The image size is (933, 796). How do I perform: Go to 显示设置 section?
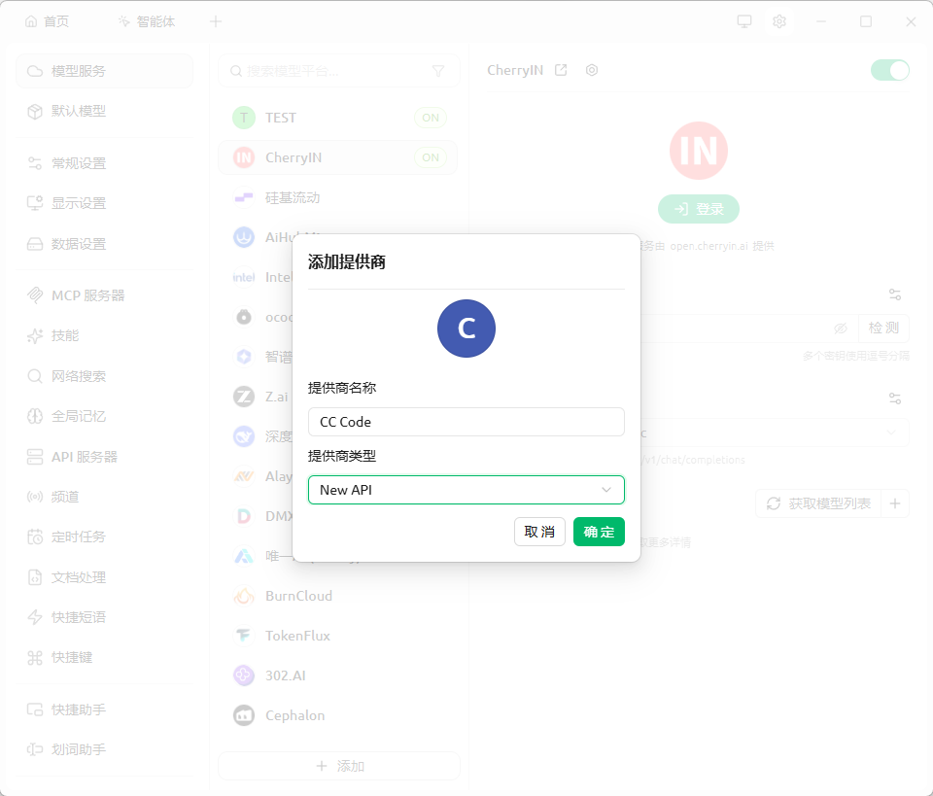coord(104,203)
